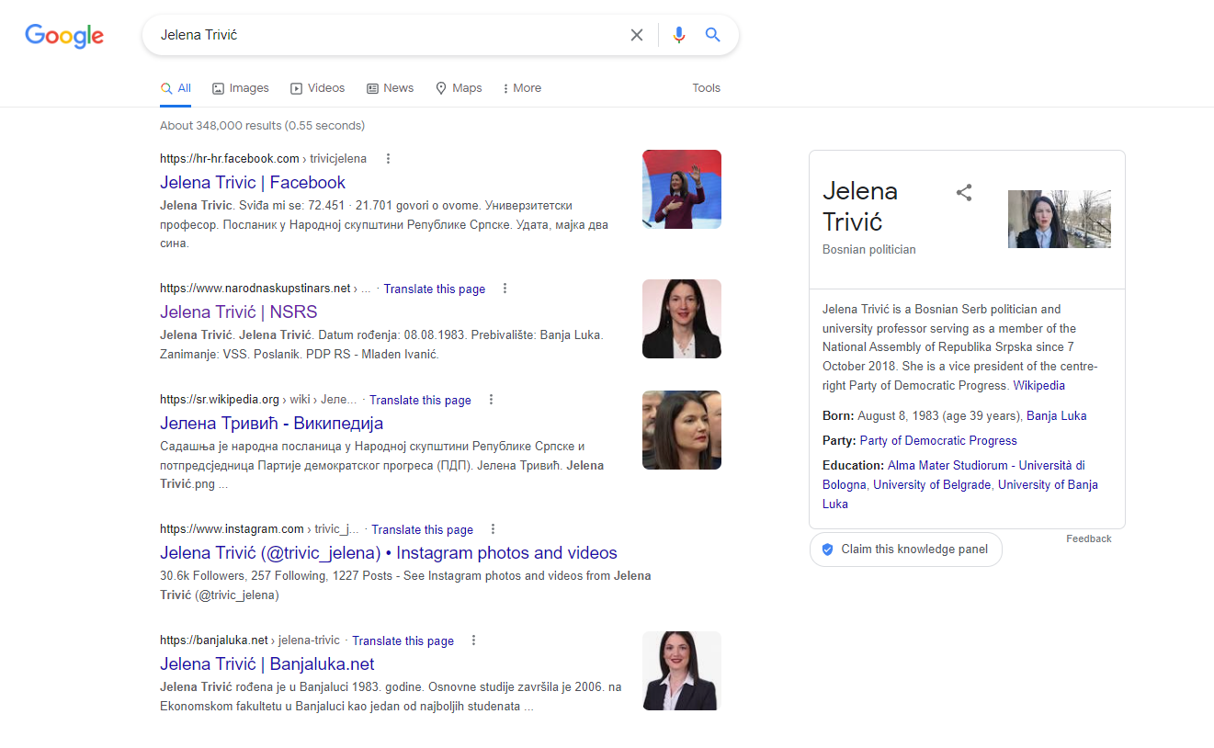Select the All tab

point(176,88)
